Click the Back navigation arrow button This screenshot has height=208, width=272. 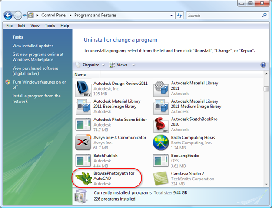click(x=8, y=16)
